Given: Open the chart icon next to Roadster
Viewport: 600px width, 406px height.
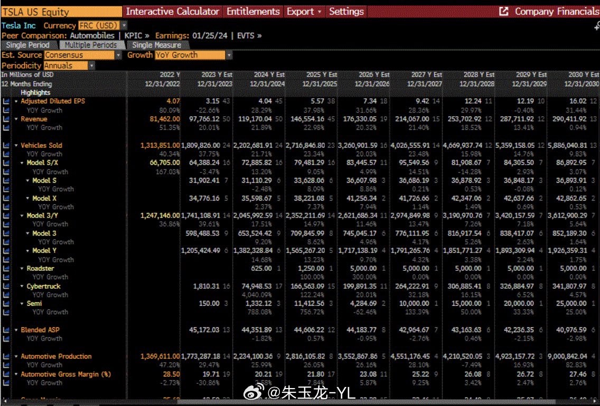Looking at the screenshot, I should [6, 268].
